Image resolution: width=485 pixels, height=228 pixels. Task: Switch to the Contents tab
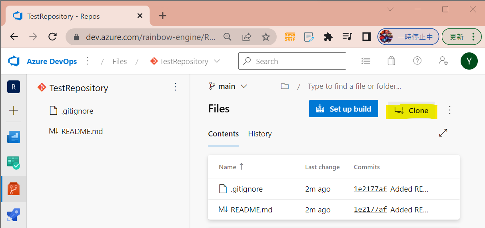(224, 134)
